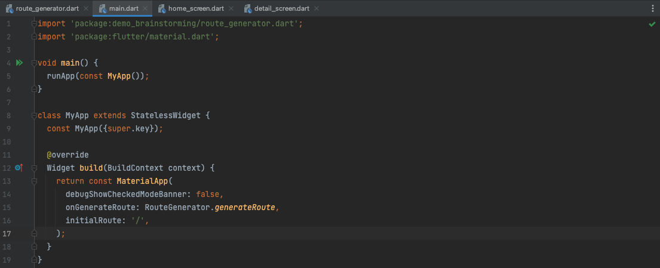Click 'const MyApp()' inside runApp call

(x=110, y=76)
